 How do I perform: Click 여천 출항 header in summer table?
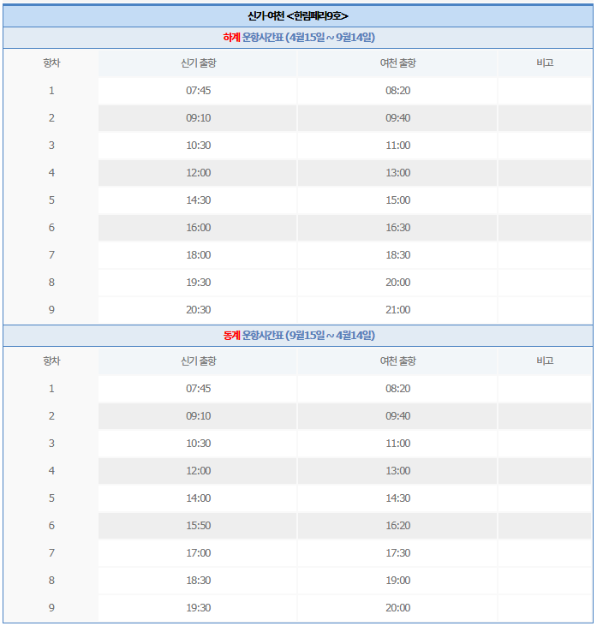[x=397, y=63]
